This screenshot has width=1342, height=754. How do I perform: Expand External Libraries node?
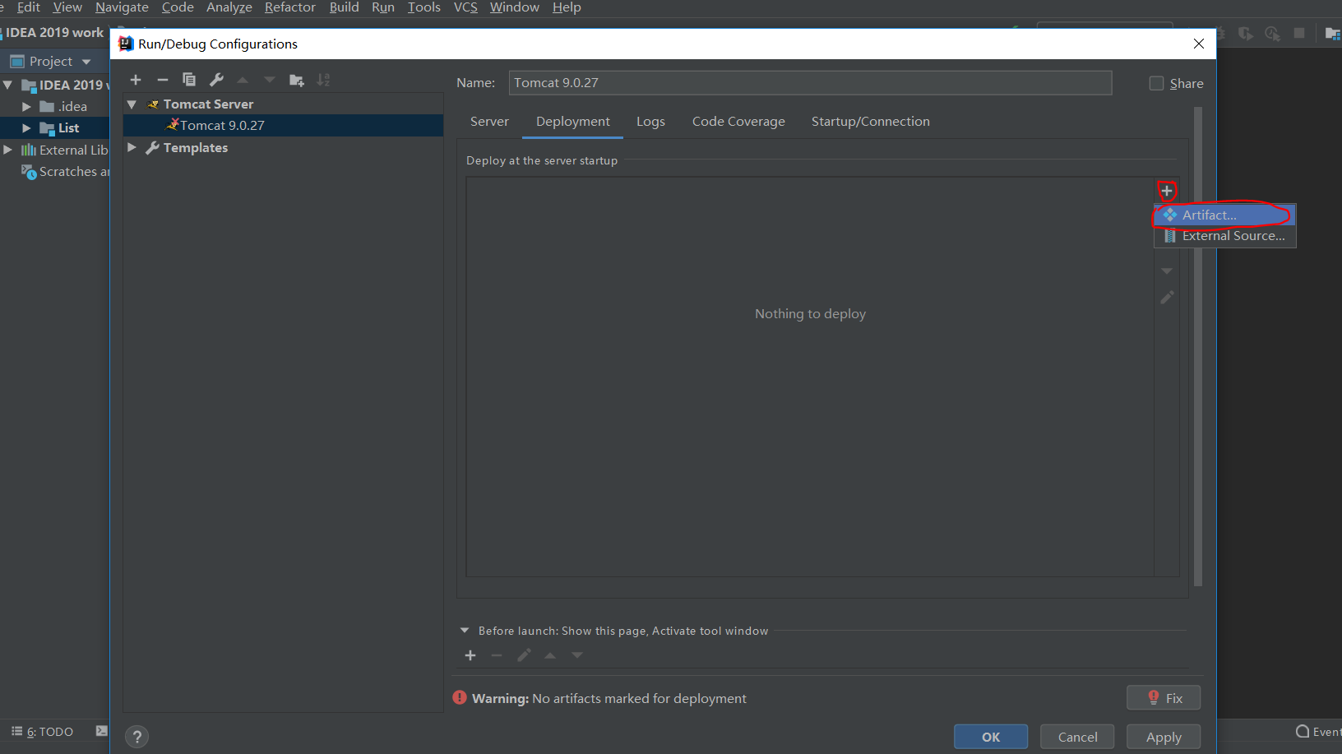pos(7,150)
